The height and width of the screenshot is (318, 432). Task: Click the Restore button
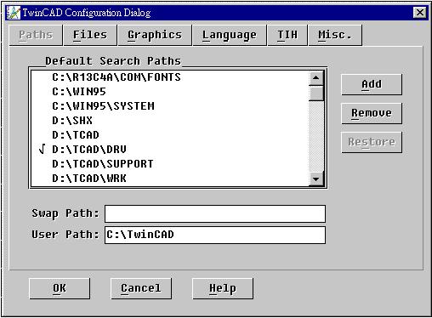(x=372, y=142)
